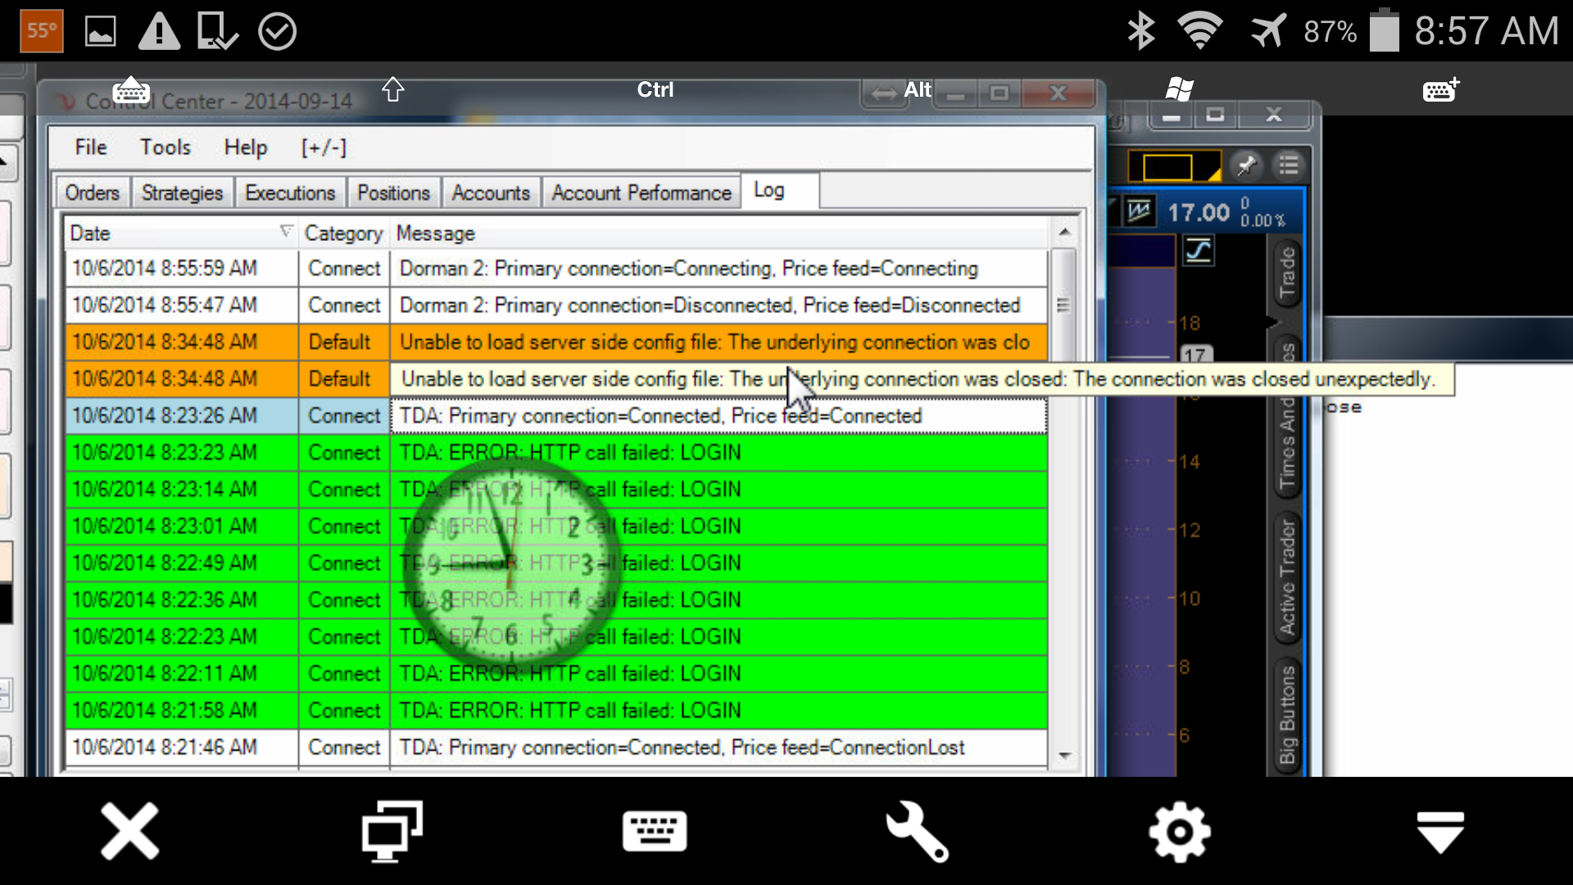The width and height of the screenshot is (1573, 885).
Task: Open the Active Trader side tab
Action: coord(1287,578)
